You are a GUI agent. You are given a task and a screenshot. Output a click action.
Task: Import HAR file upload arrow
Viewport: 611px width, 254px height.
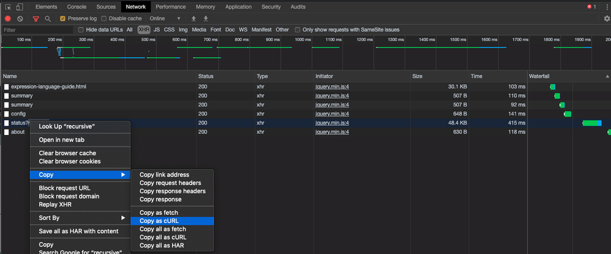click(193, 18)
